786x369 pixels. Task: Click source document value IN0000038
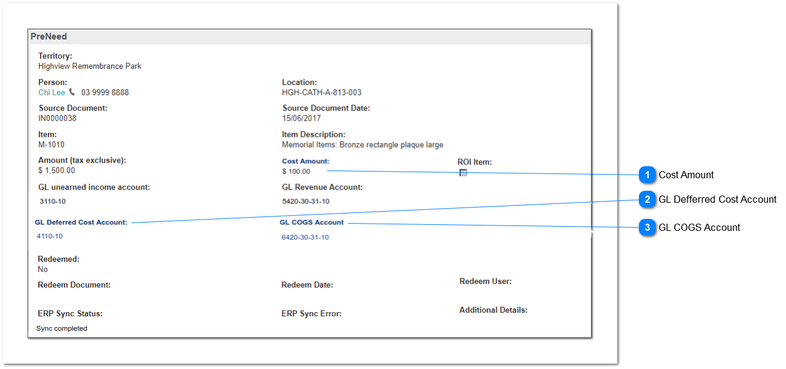[57, 118]
